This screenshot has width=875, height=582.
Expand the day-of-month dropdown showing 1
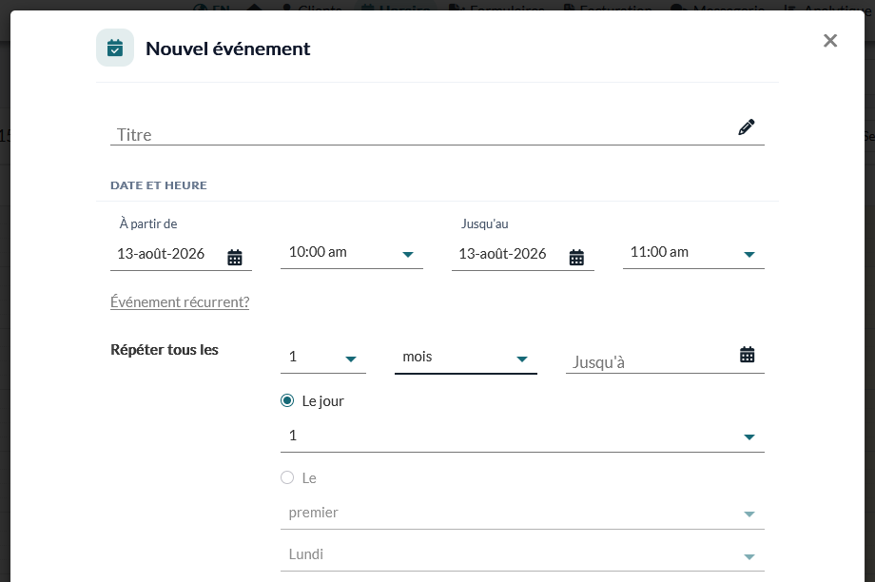coord(522,436)
